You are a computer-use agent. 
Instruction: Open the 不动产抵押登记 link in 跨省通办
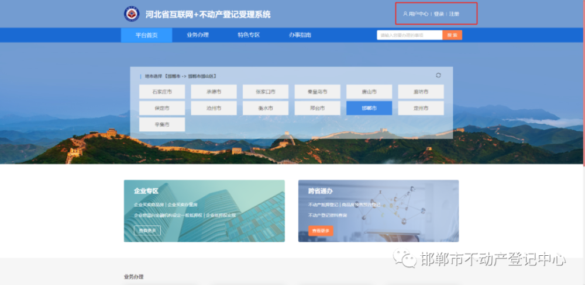[323, 205]
